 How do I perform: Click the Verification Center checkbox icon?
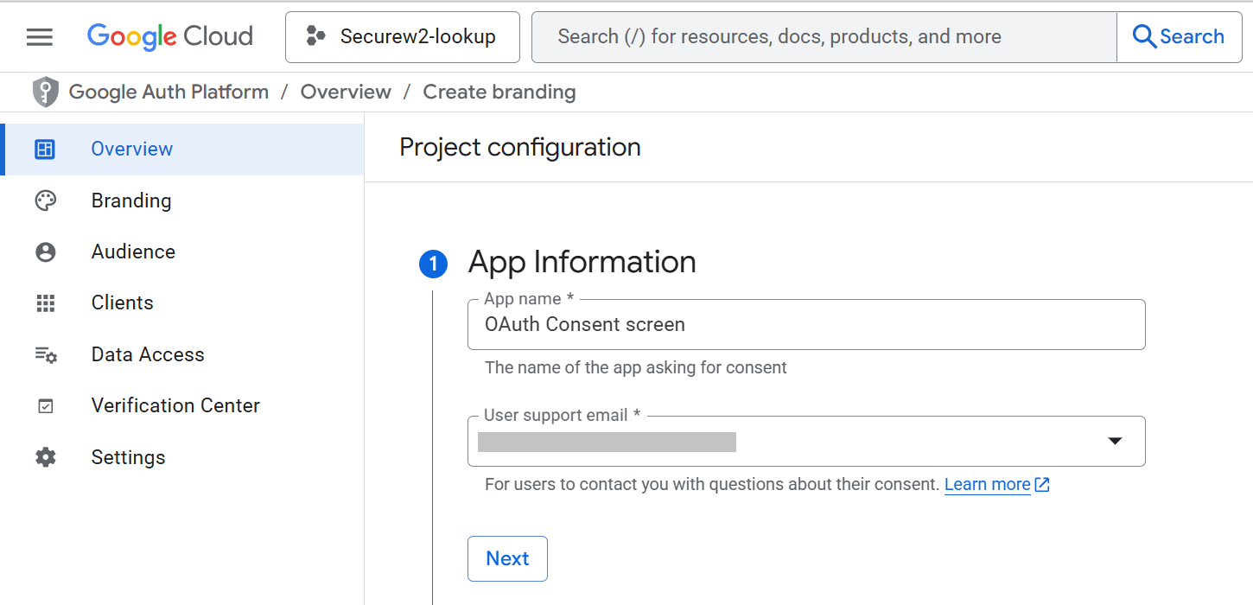(45, 406)
